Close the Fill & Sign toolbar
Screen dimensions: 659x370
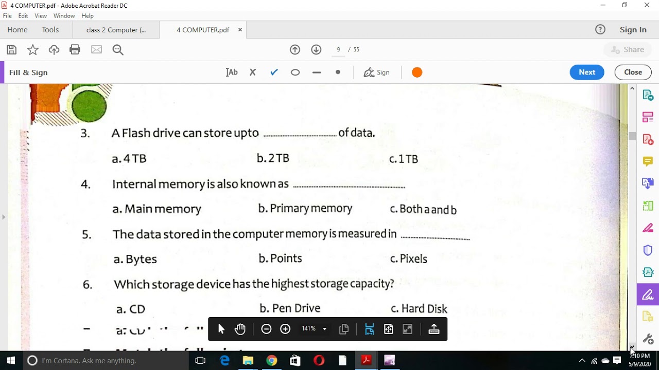point(633,72)
